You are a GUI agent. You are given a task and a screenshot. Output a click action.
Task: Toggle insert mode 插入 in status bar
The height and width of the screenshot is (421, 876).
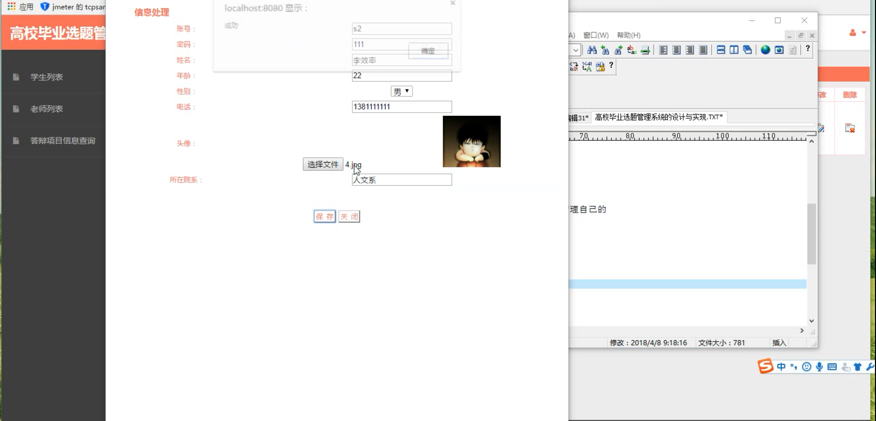click(779, 343)
